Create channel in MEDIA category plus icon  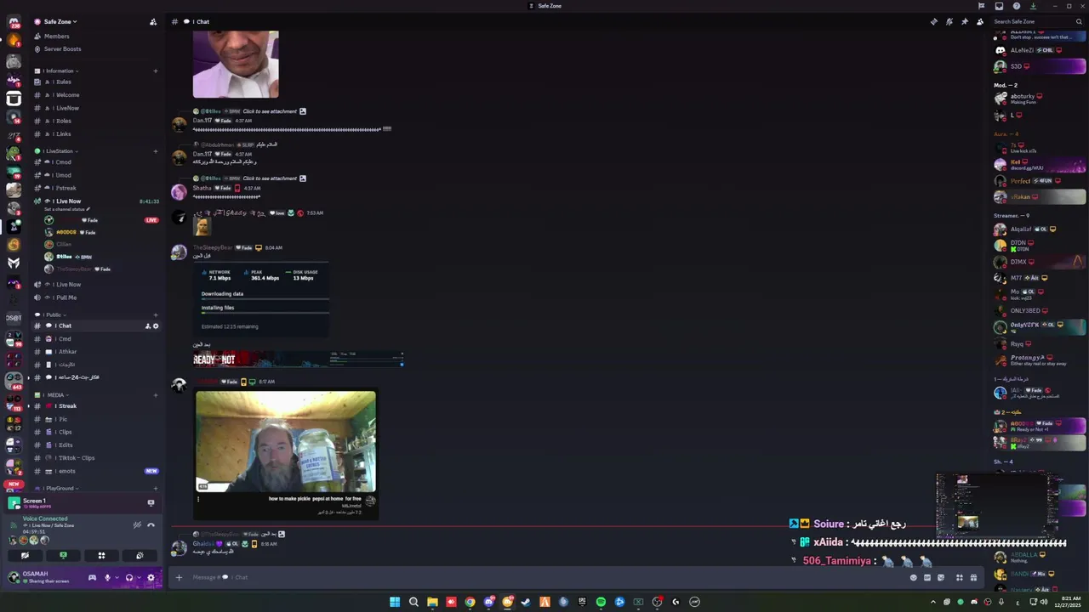click(x=155, y=394)
